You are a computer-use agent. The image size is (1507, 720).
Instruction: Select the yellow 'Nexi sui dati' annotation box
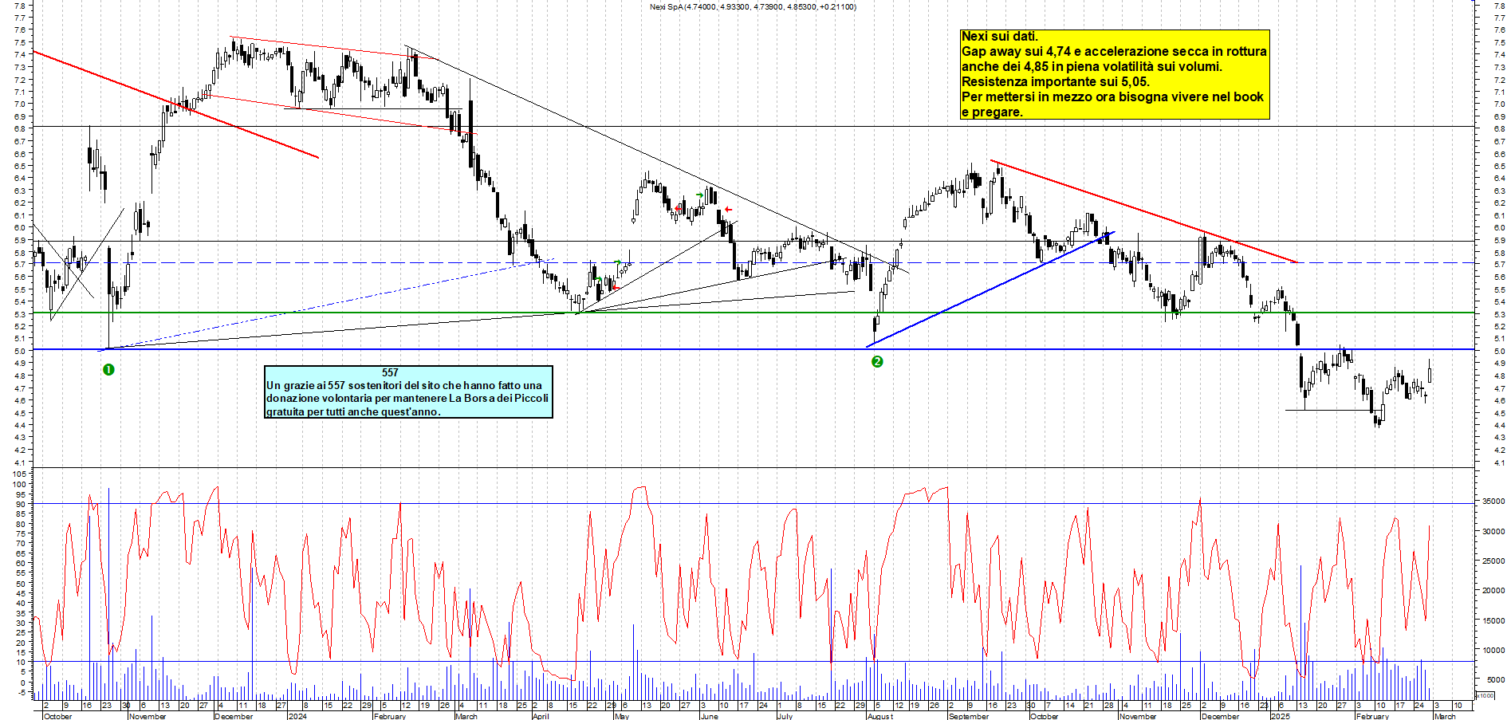pos(1115,74)
